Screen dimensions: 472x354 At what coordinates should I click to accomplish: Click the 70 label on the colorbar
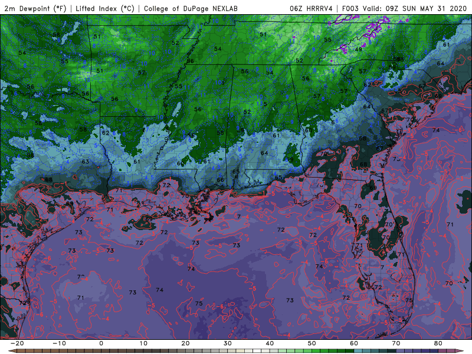[396, 343]
